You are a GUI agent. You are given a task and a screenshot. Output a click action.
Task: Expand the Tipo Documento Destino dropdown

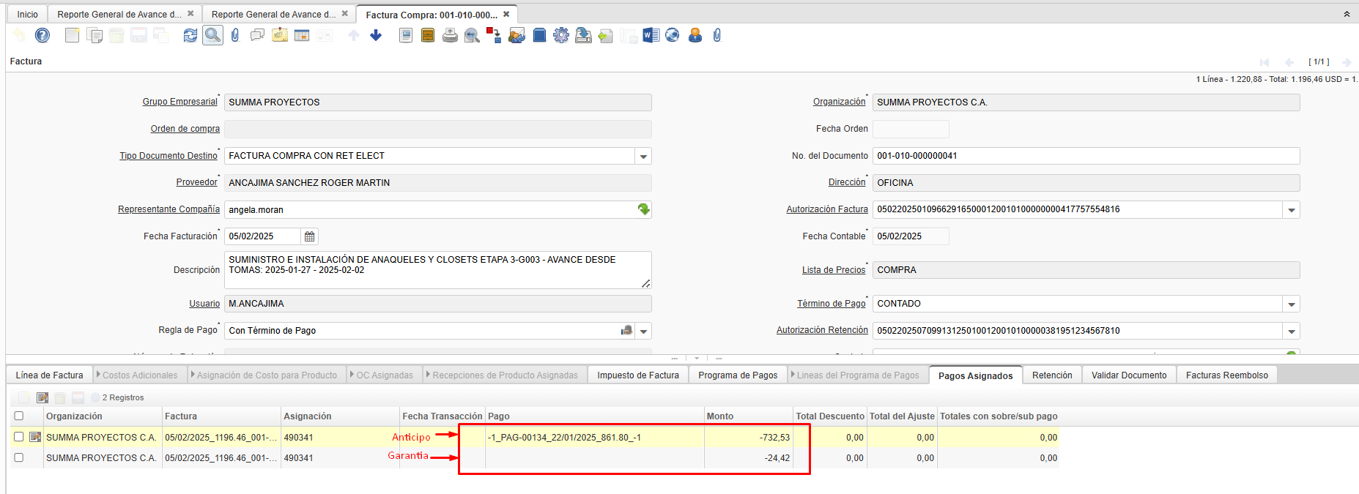[643, 156]
